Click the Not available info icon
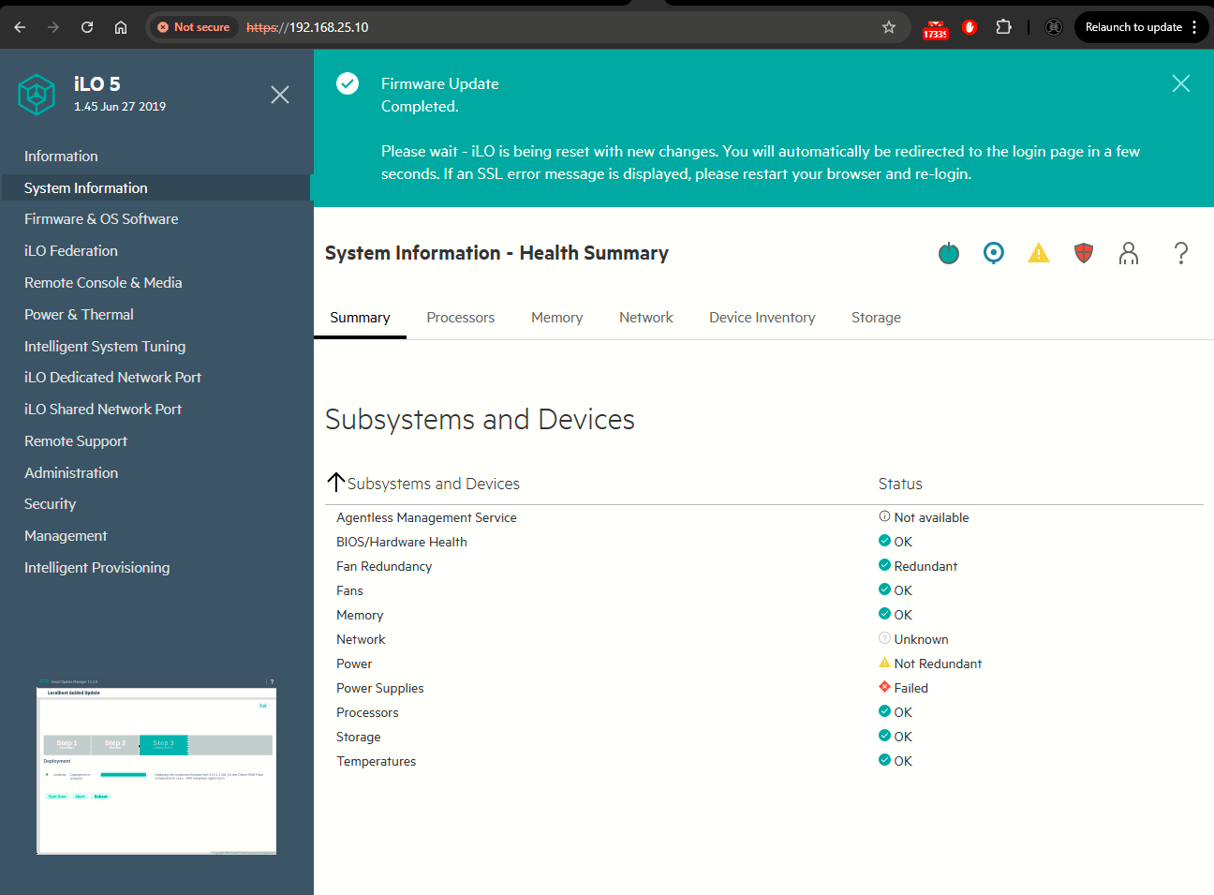Image resolution: width=1214 pixels, height=895 pixels. pos(884,516)
